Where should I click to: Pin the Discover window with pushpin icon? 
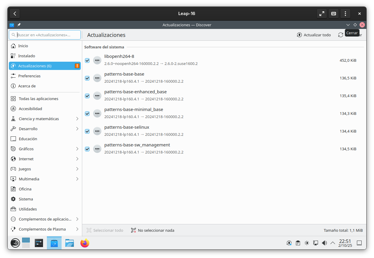coord(19,25)
